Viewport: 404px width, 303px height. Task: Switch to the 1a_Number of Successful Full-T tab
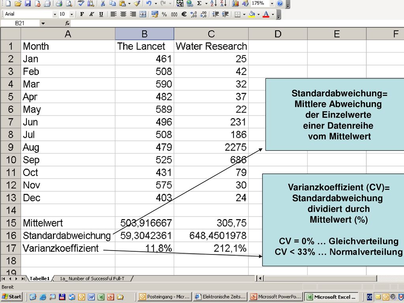tap(92, 279)
